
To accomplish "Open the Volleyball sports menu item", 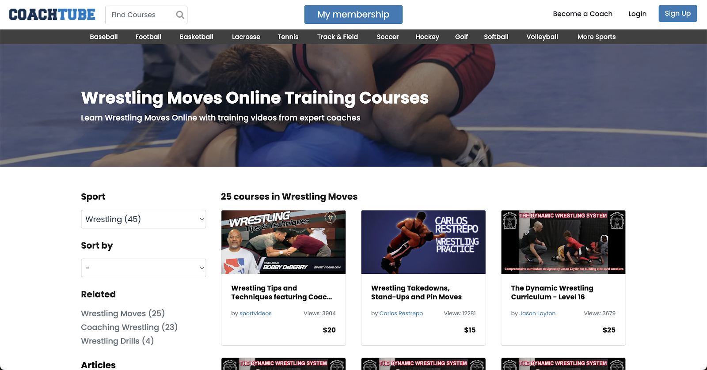I will [x=542, y=37].
